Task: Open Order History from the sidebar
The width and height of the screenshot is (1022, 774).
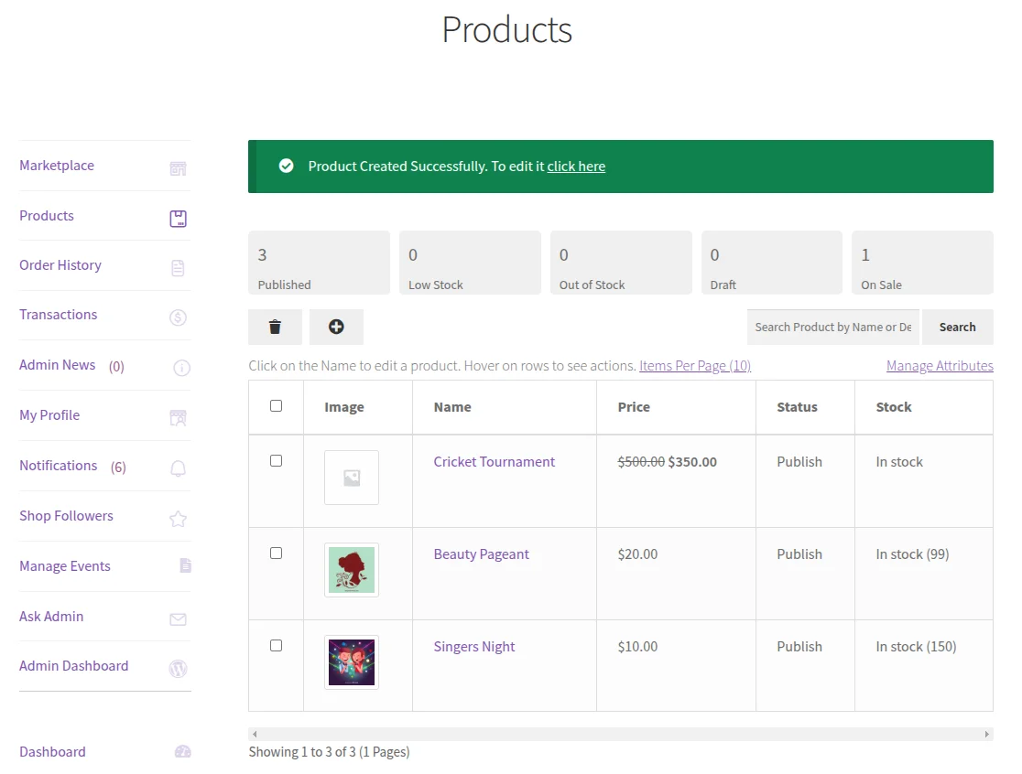Action: (x=60, y=265)
